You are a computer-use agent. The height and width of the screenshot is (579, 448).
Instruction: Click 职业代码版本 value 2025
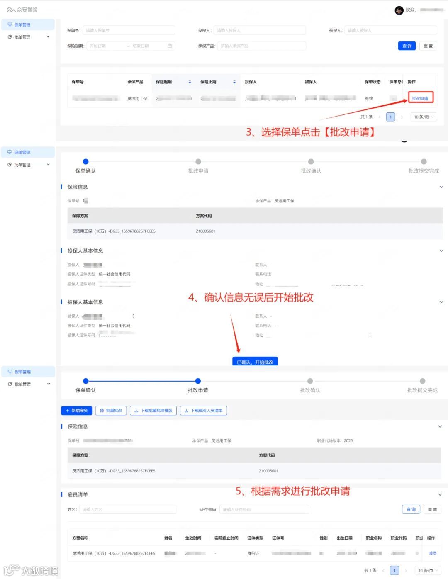tap(348, 440)
